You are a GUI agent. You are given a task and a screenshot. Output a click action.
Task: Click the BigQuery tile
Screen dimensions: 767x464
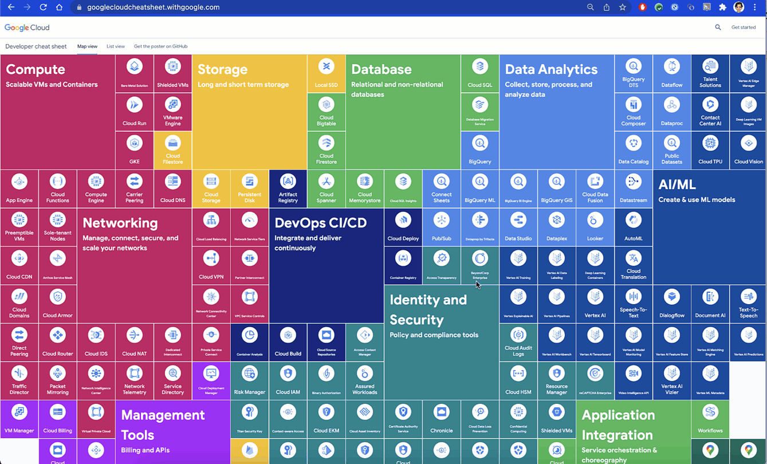point(479,150)
